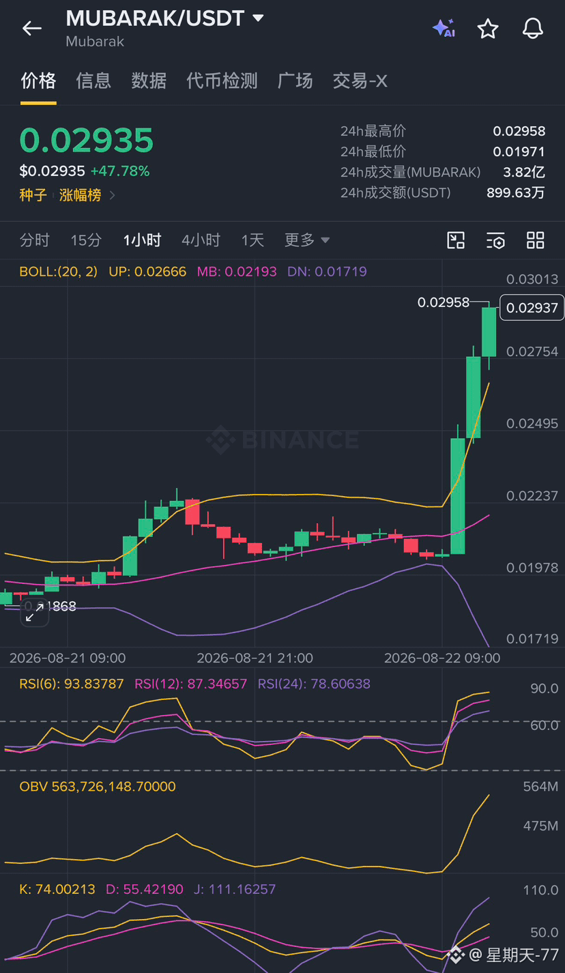
Task: Add MUBARAK to favorites with star icon
Action: click(488, 28)
